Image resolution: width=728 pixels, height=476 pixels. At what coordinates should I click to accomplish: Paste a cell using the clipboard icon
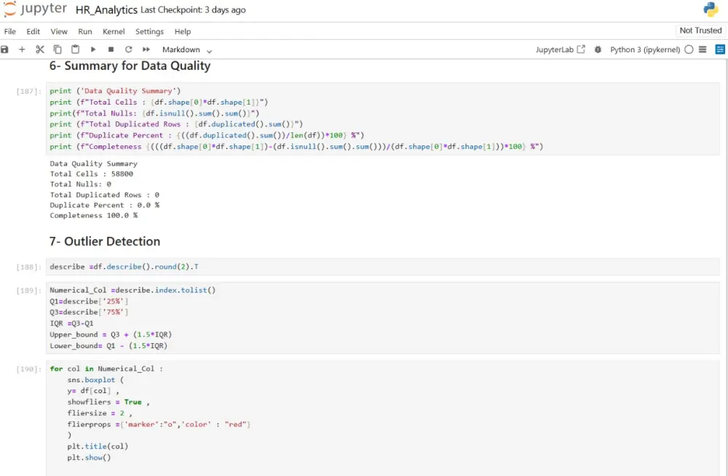(75, 49)
